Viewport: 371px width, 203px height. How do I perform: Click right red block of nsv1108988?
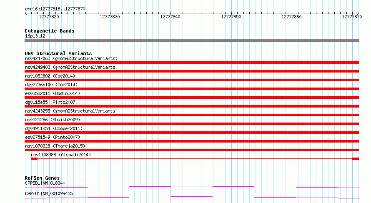356,159
